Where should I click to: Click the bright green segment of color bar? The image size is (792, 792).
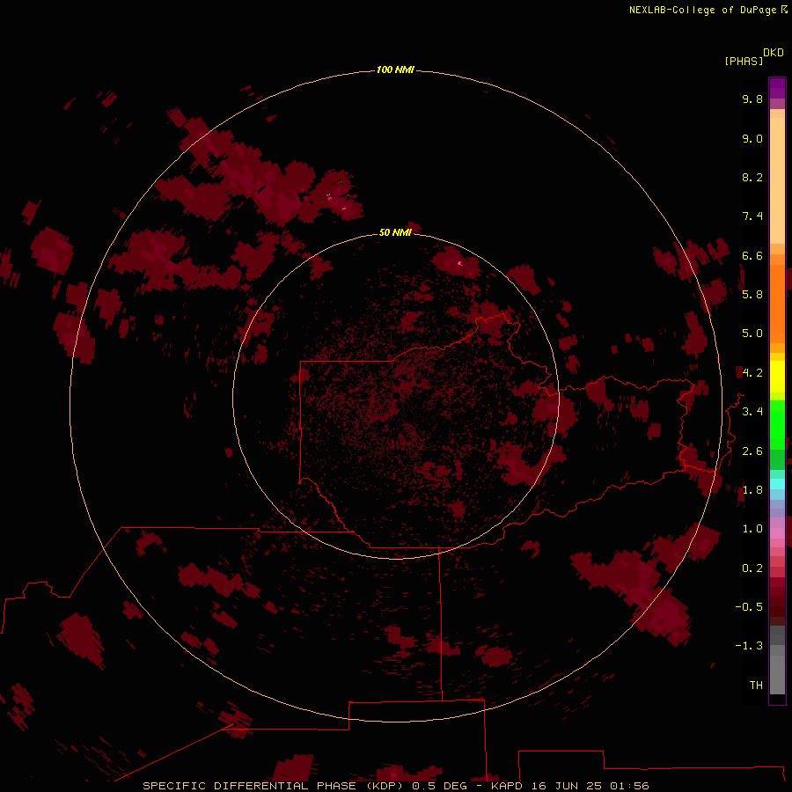pos(777,424)
